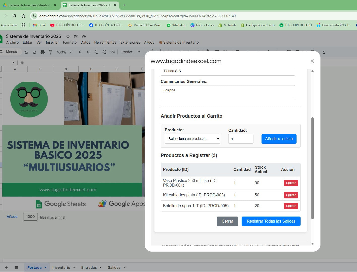This screenshot has height=272, width=357.
Task: Format as currency with euro icon
Action: click(x=80, y=52)
